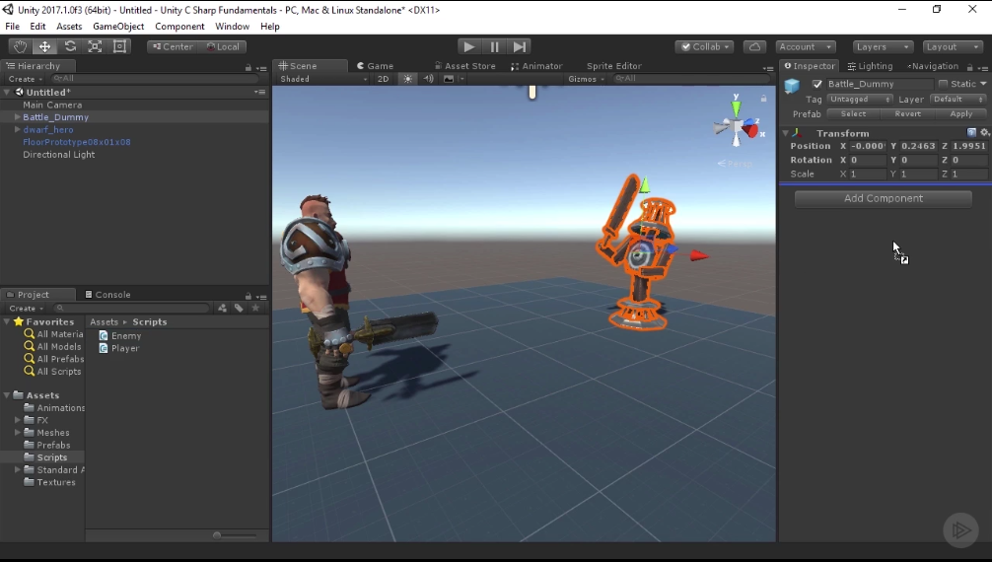Screen dimensions: 992x562
Task: Click the prefab Revert button
Action: pos(907,114)
